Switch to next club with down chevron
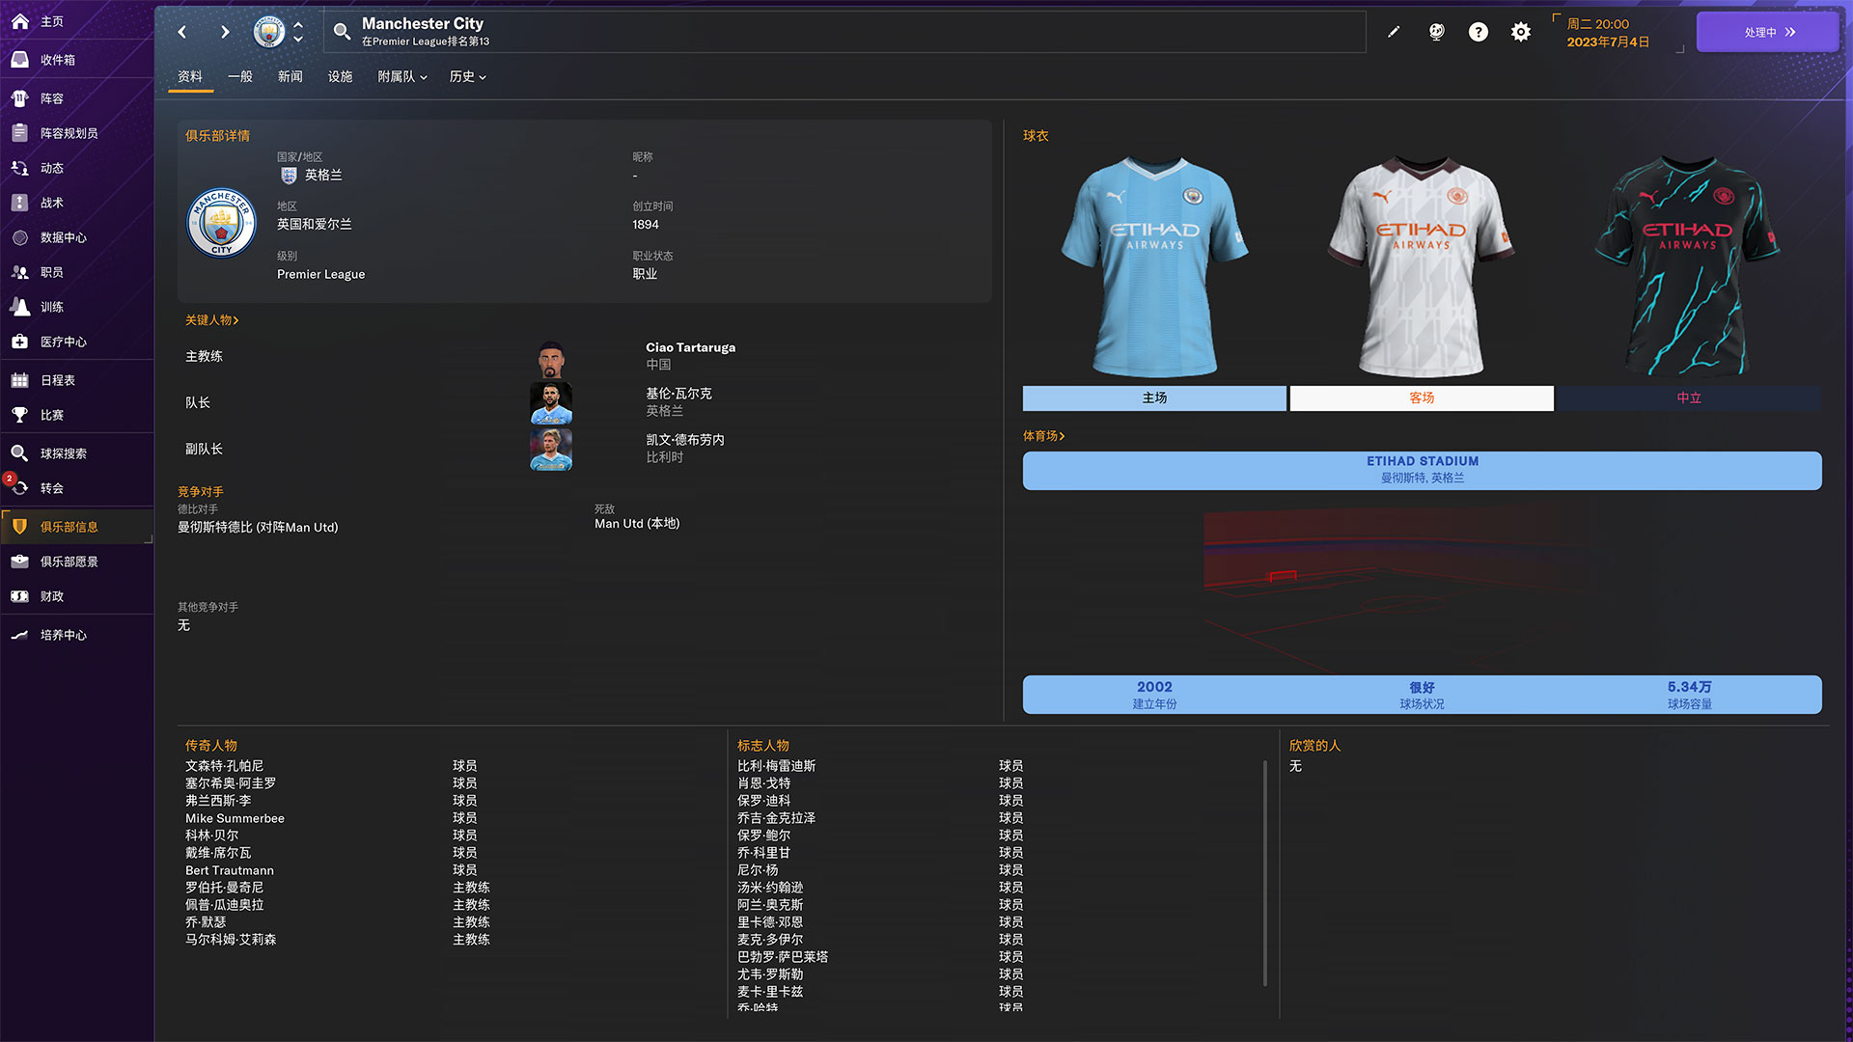This screenshot has height=1042, width=1853. coord(298,40)
